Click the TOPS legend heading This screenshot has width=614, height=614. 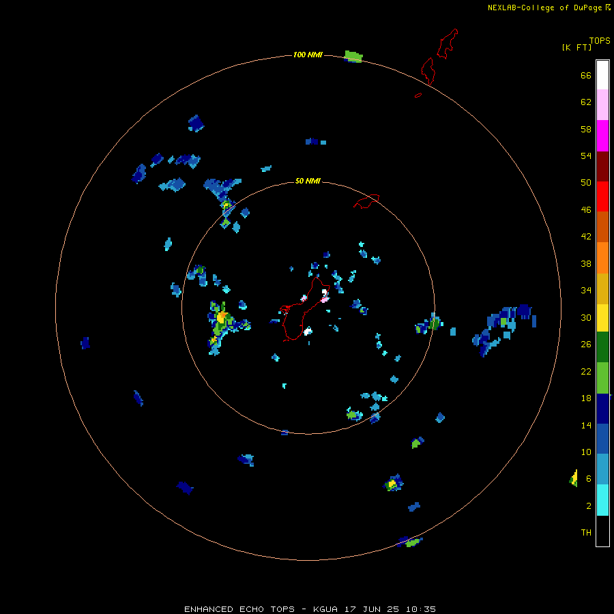[600, 40]
